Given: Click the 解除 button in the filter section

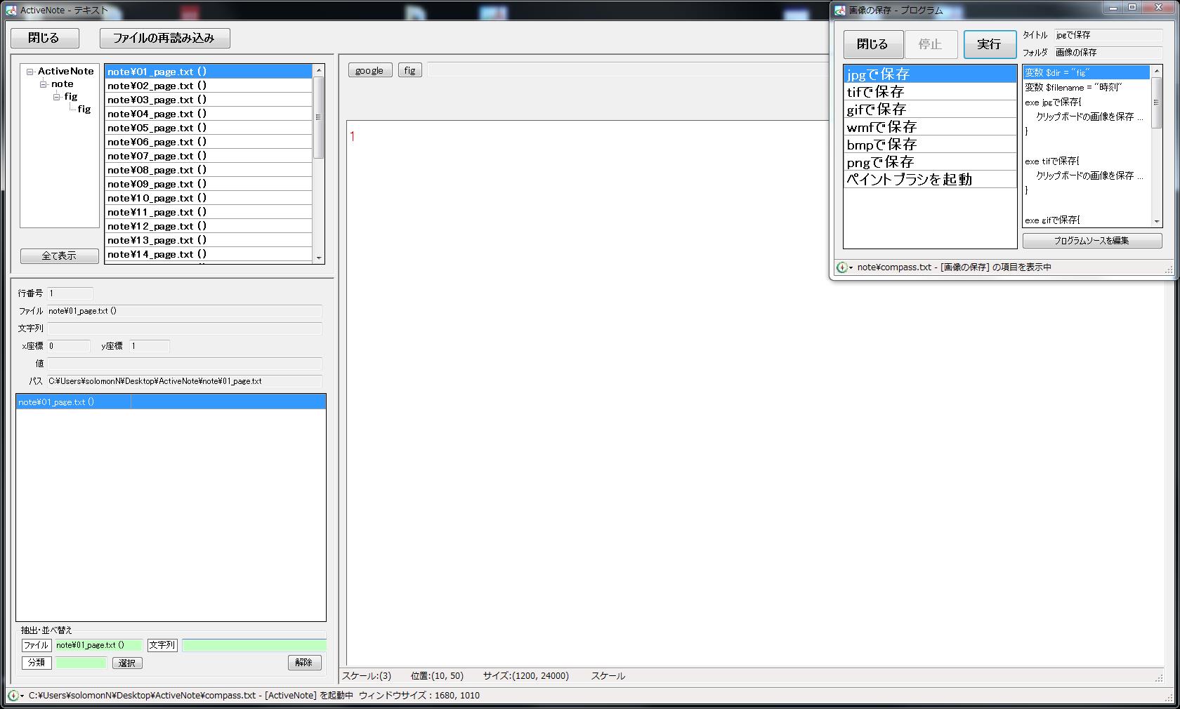Looking at the screenshot, I should (304, 662).
